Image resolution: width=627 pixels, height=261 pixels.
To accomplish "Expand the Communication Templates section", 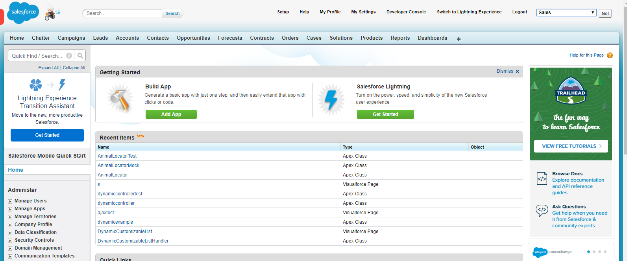I will point(10,256).
